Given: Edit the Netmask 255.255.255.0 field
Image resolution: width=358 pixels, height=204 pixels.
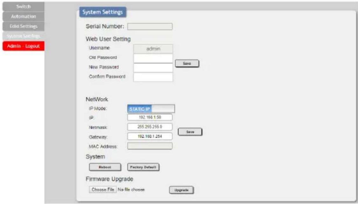Looking at the screenshot, I should click(150, 127).
